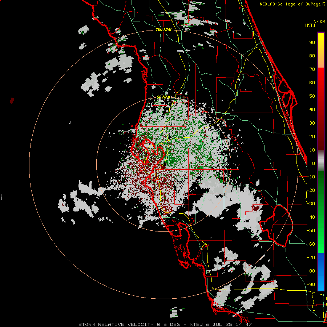
Task: Click the 40 value on velocity scale
Action: (312, 110)
